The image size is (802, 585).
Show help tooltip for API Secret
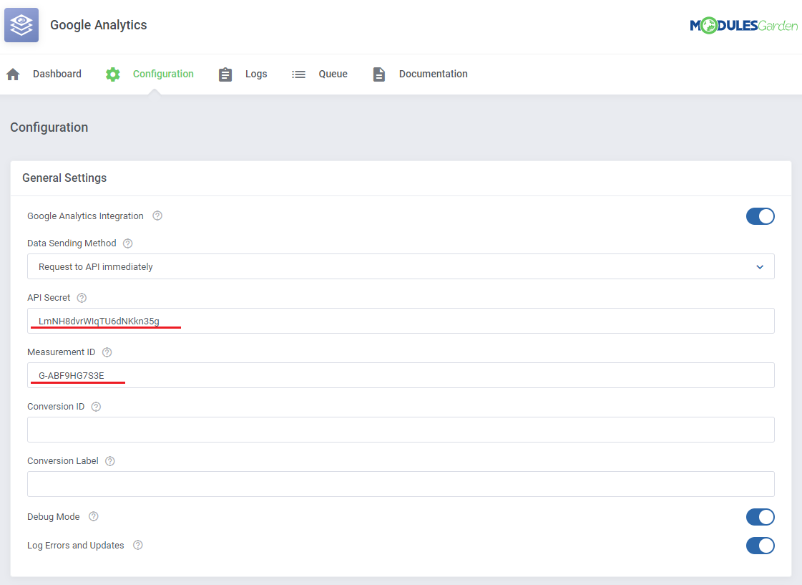pyautogui.click(x=82, y=298)
